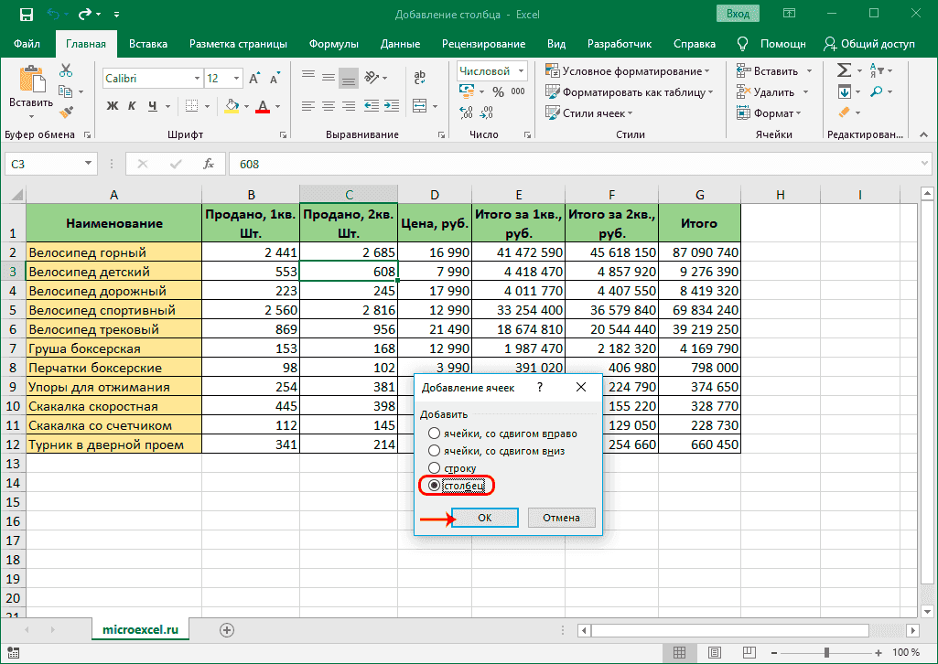
Task: Open the Fill Color dropdown arrow
Action: pyautogui.click(x=246, y=106)
